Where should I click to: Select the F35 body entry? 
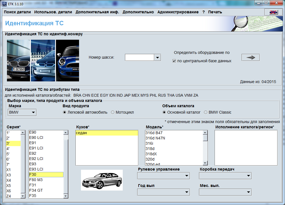pos(46,196)
